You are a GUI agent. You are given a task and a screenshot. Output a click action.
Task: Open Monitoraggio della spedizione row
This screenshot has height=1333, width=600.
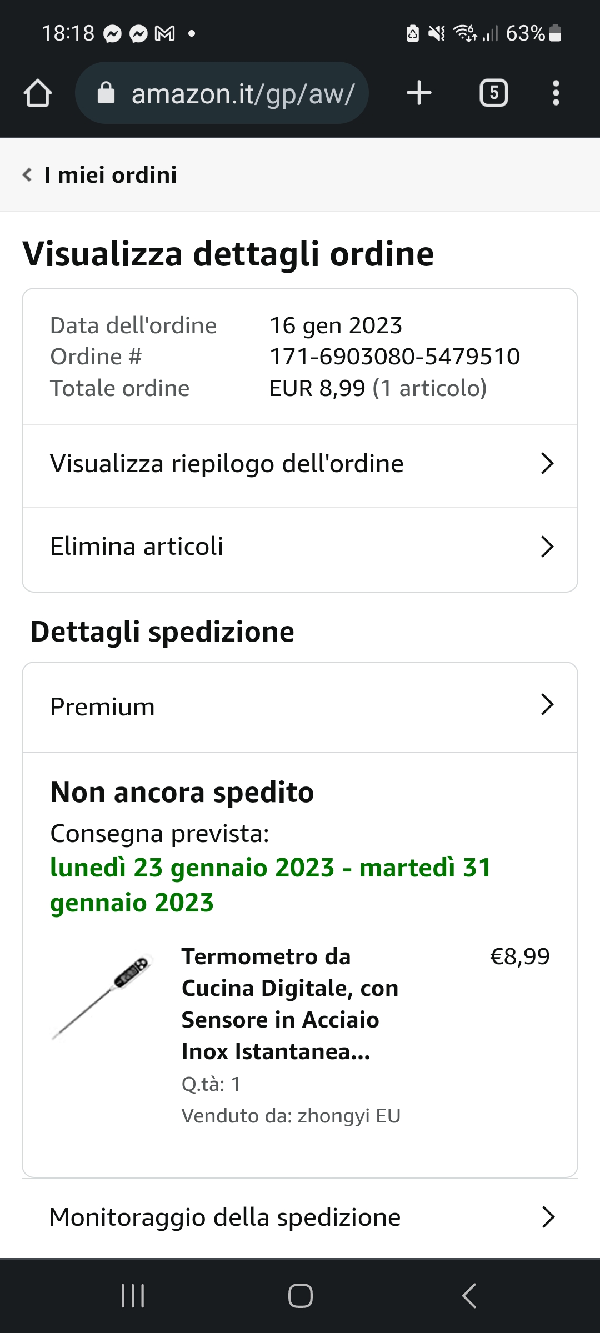(300, 1217)
